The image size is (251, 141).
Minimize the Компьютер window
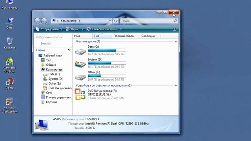[159, 12]
